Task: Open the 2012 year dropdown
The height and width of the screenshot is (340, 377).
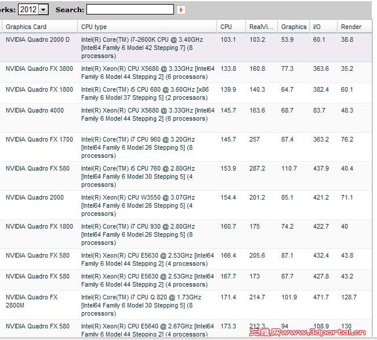Action: click(34, 10)
